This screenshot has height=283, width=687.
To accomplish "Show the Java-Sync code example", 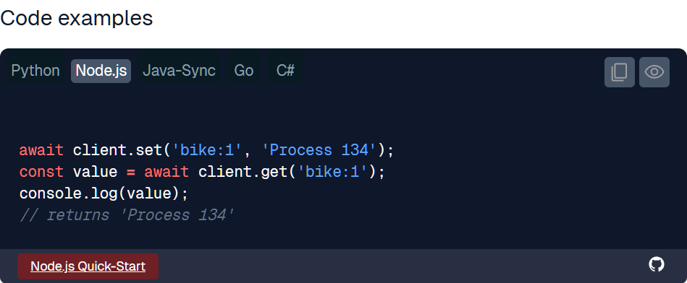I will pyautogui.click(x=180, y=71).
